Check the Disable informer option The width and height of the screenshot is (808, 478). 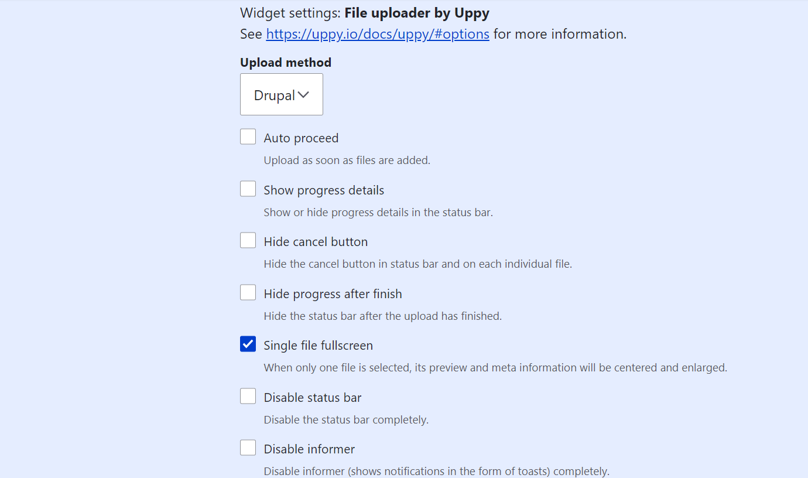248,447
